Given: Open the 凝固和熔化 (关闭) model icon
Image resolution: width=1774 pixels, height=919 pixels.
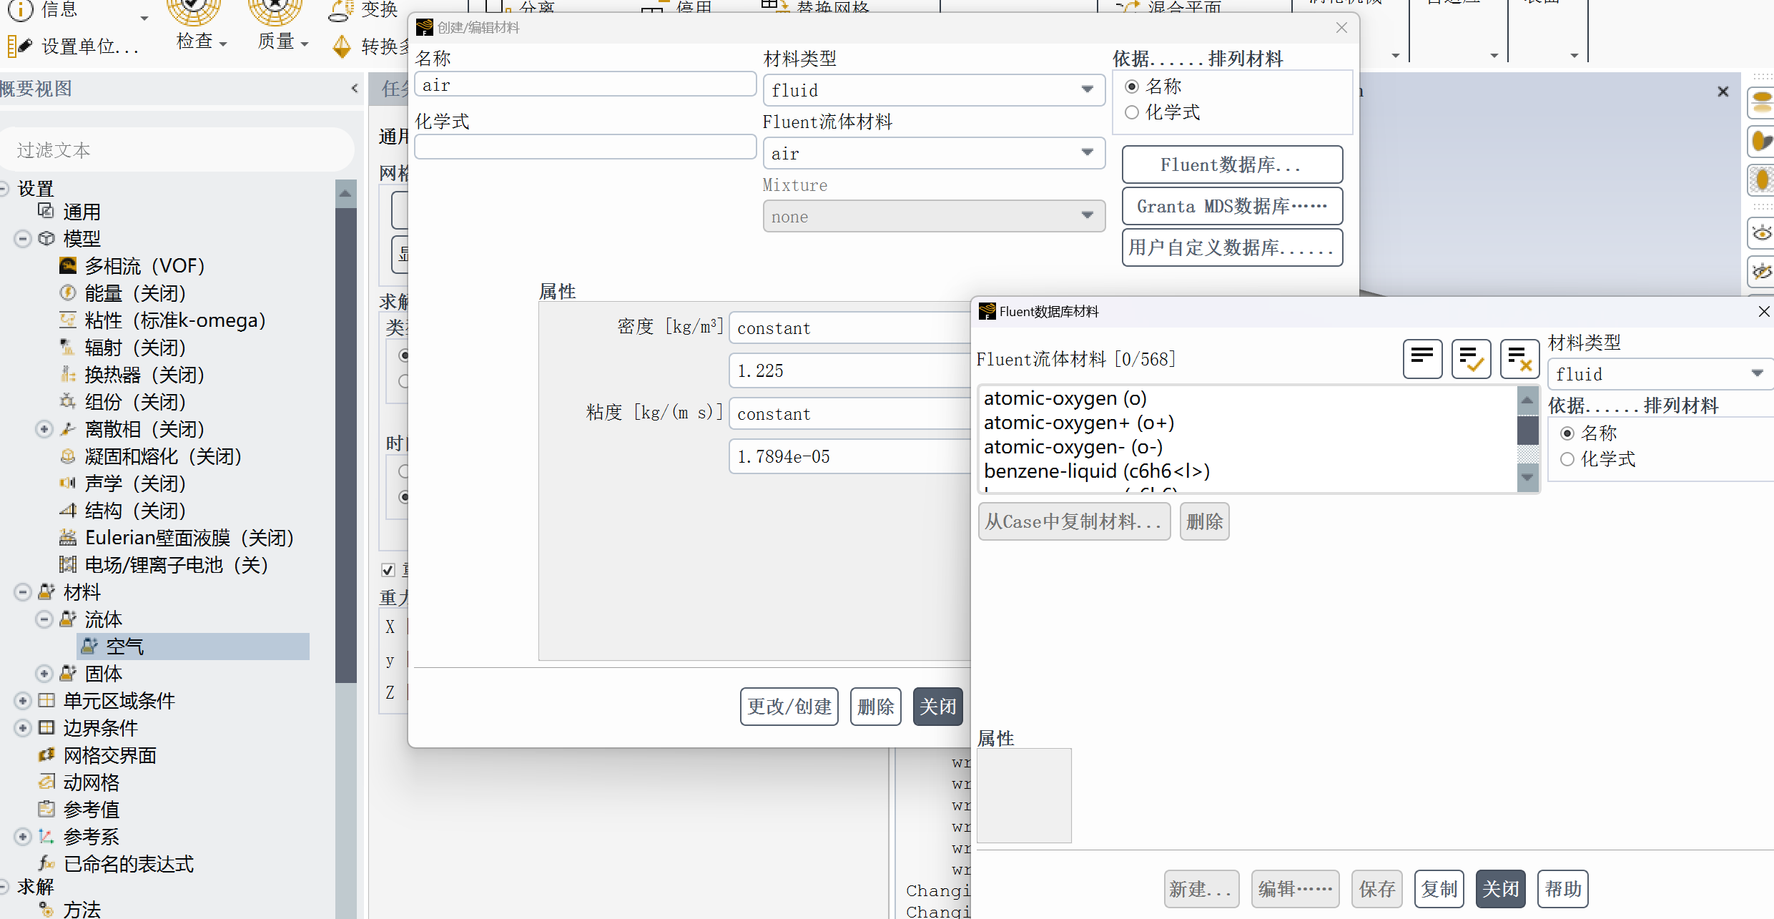Looking at the screenshot, I should 68,456.
